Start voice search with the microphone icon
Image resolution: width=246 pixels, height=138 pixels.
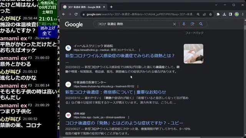tap(184, 24)
